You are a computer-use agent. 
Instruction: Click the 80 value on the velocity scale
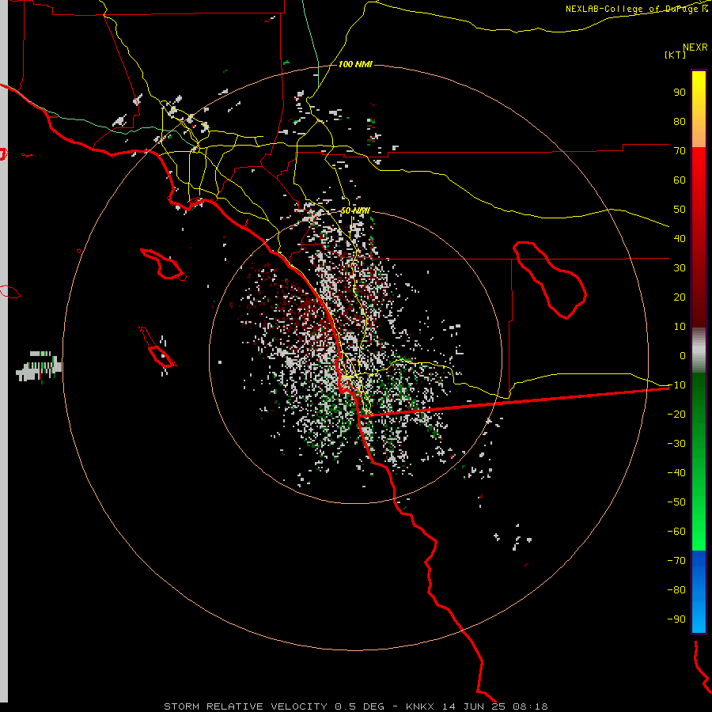tap(680, 121)
